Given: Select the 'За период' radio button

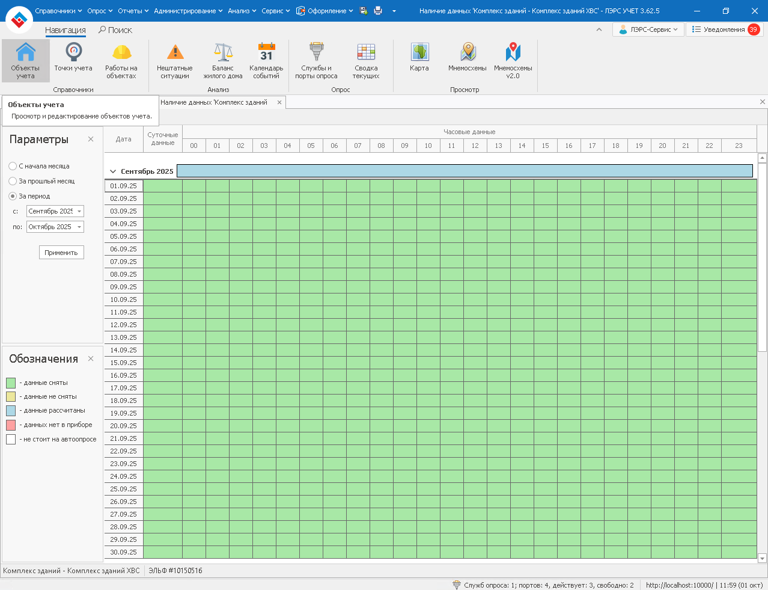Looking at the screenshot, I should (13, 196).
